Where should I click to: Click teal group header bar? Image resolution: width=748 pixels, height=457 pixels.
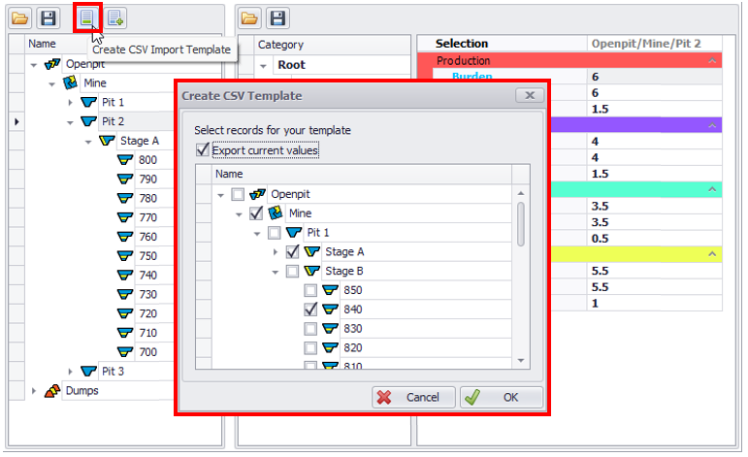coord(636,189)
